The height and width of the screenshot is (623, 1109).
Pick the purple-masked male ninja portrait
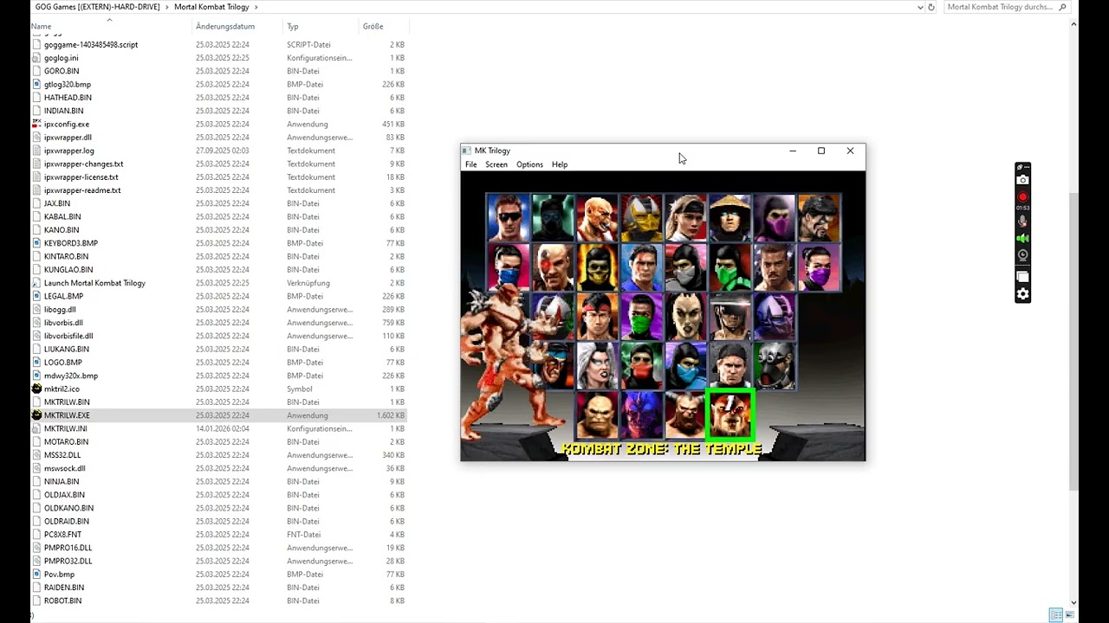(x=775, y=217)
